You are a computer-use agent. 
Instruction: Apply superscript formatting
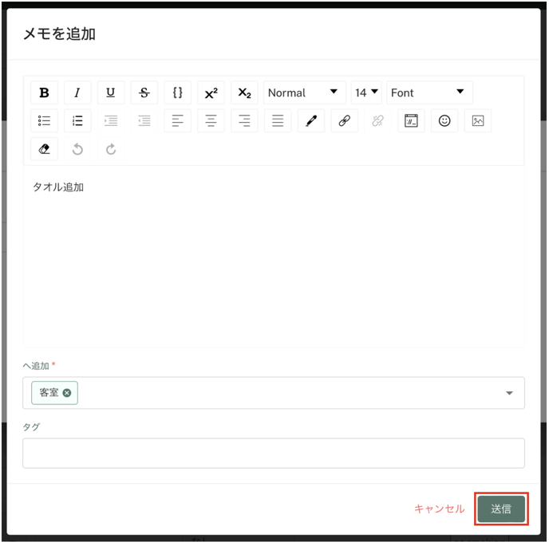point(211,92)
